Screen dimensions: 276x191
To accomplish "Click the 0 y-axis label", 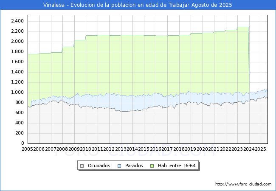I will 23,143.
